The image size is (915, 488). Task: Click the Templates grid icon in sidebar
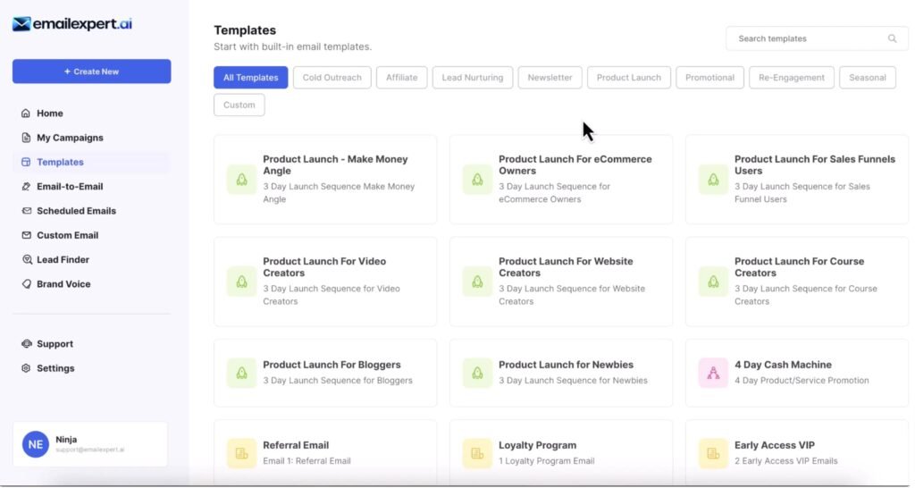[26, 163]
